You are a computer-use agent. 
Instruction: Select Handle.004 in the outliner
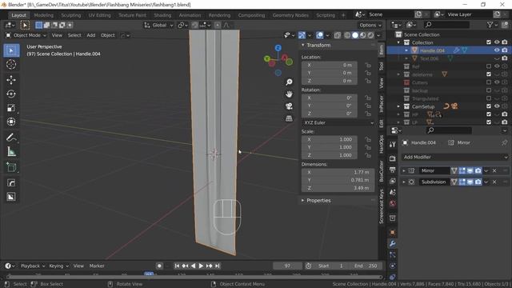click(432, 50)
